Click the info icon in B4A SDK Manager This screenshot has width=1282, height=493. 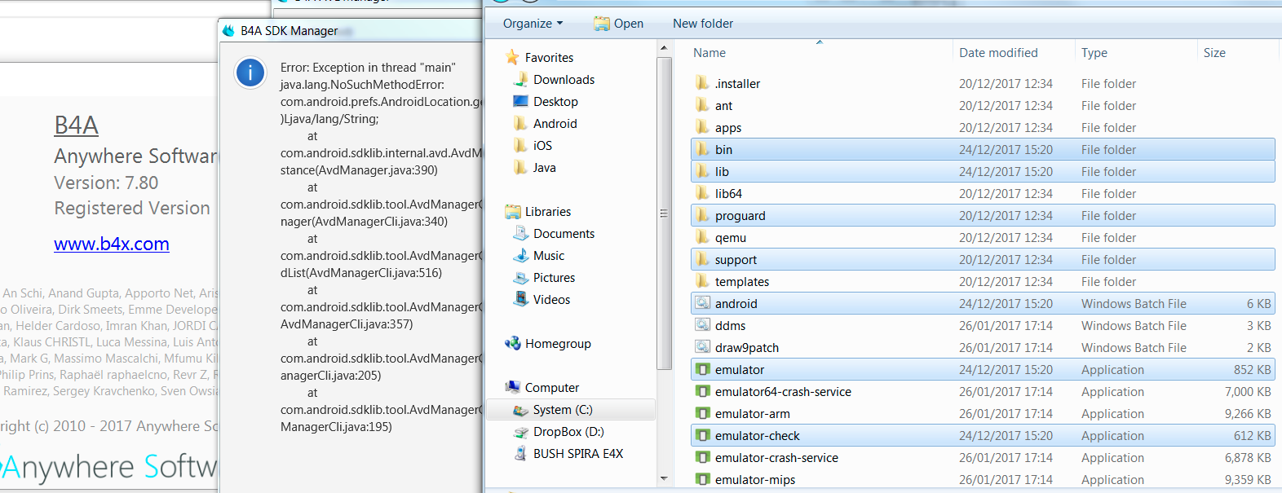[x=250, y=73]
